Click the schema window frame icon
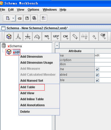The width and height of the screenshot is (111, 130). pos(3,28)
